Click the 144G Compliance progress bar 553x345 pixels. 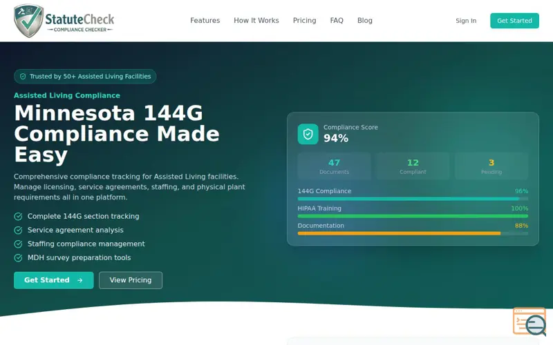tap(413, 199)
